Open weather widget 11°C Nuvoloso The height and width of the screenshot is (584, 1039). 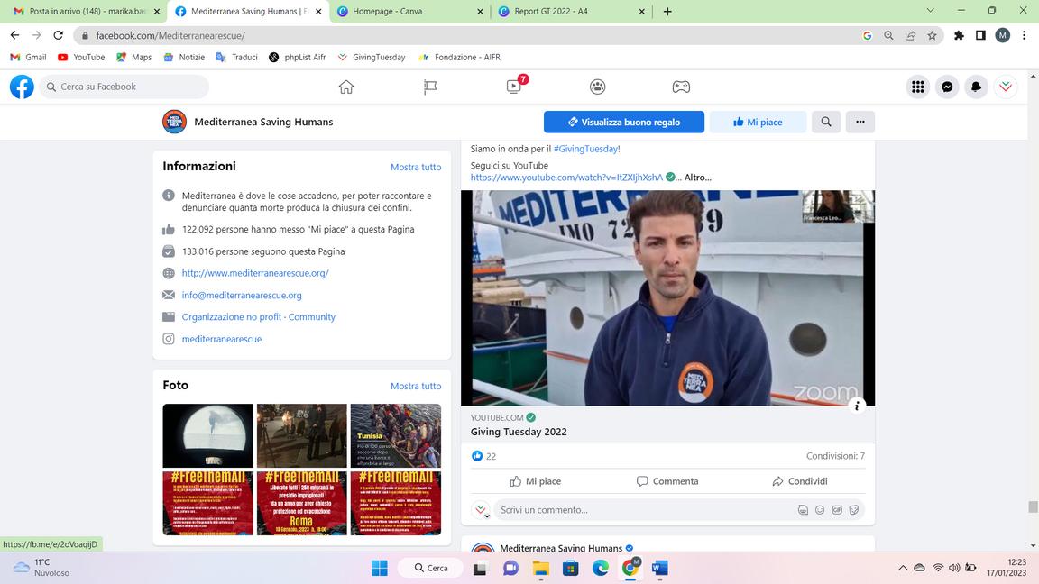42,568
